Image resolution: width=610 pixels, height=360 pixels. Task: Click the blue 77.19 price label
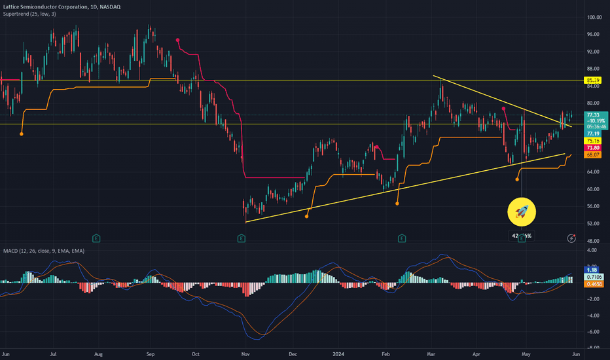(593, 134)
